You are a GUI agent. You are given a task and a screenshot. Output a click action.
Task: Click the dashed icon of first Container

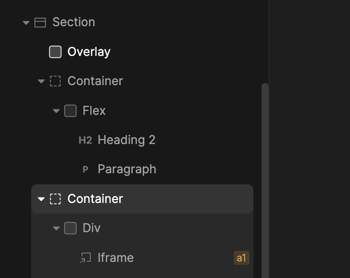pyautogui.click(x=55, y=81)
